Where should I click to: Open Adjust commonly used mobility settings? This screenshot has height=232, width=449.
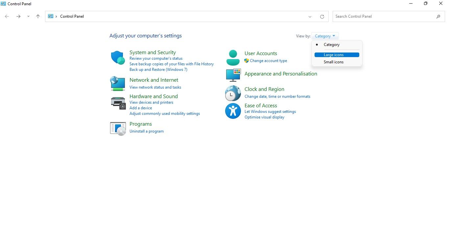[x=165, y=114]
